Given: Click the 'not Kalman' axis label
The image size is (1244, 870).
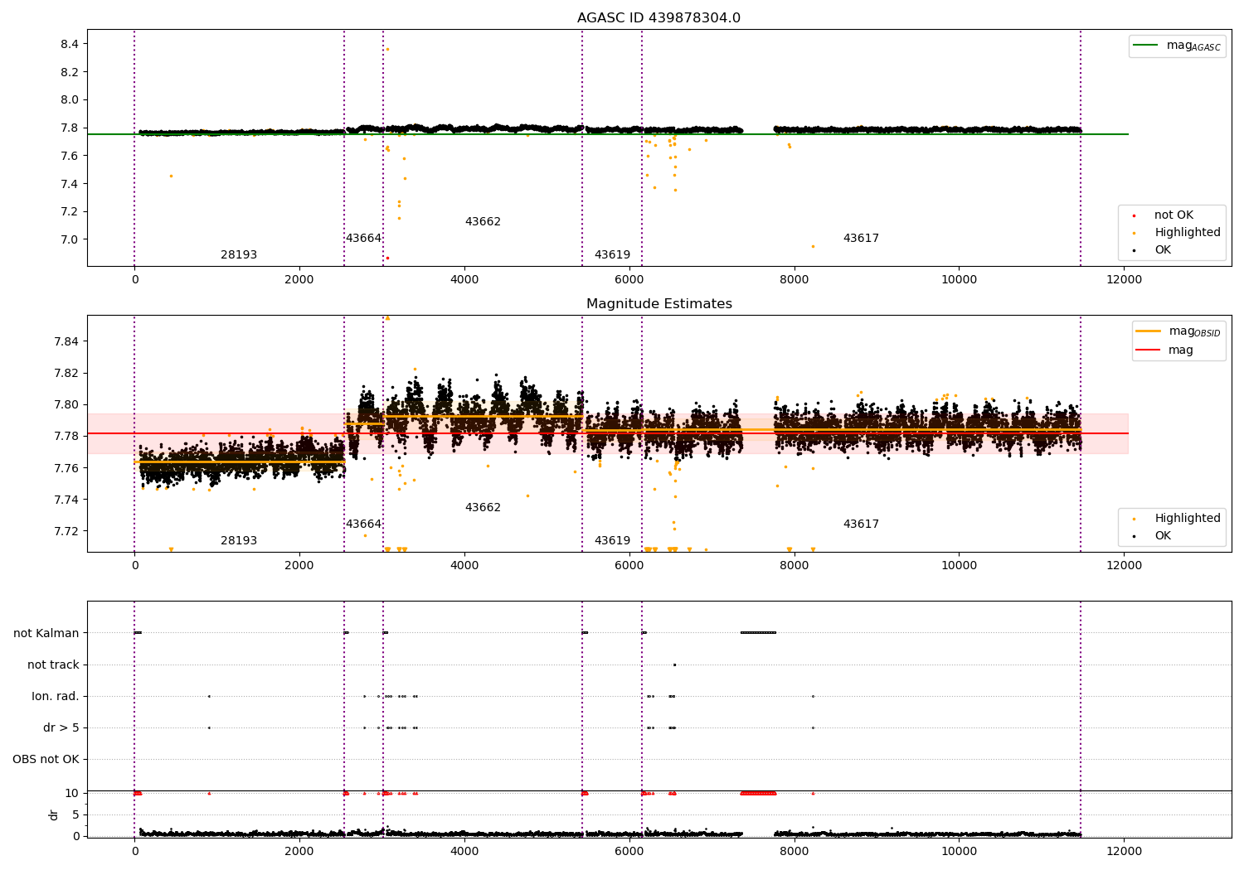Looking at the screenshot, I should click(46, 634).
